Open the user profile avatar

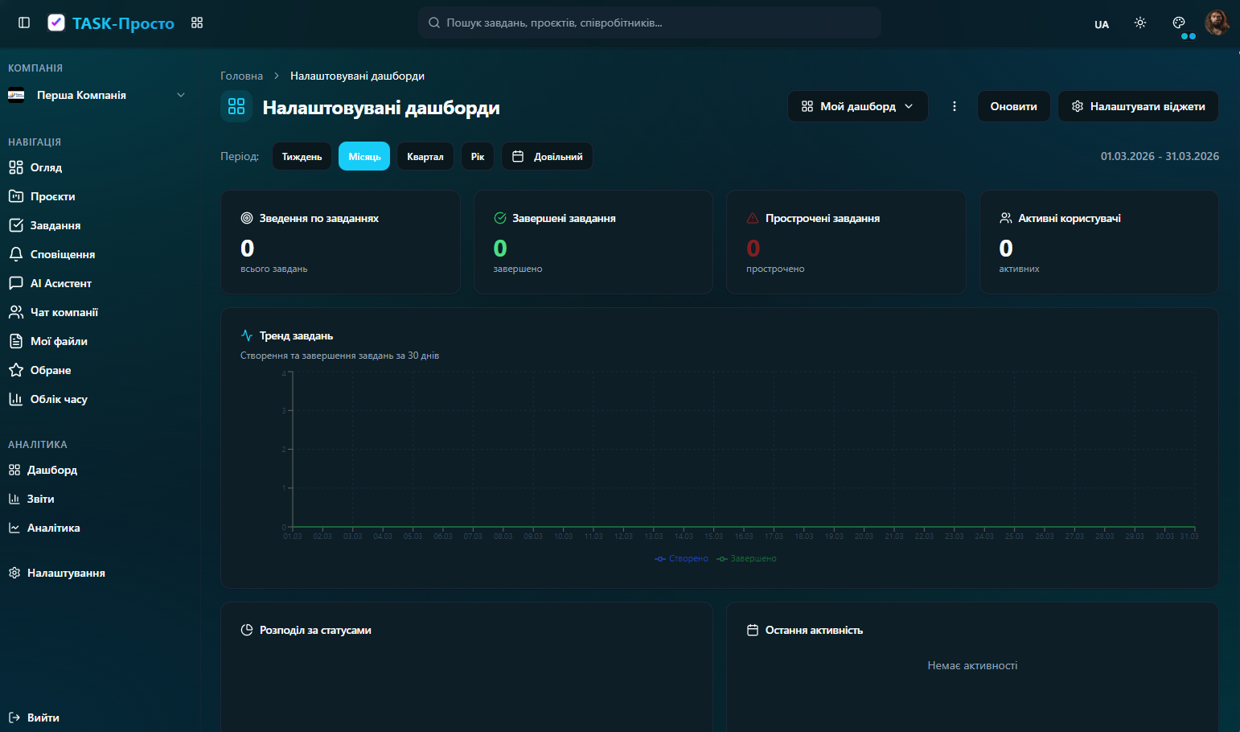click(1216, 23)
